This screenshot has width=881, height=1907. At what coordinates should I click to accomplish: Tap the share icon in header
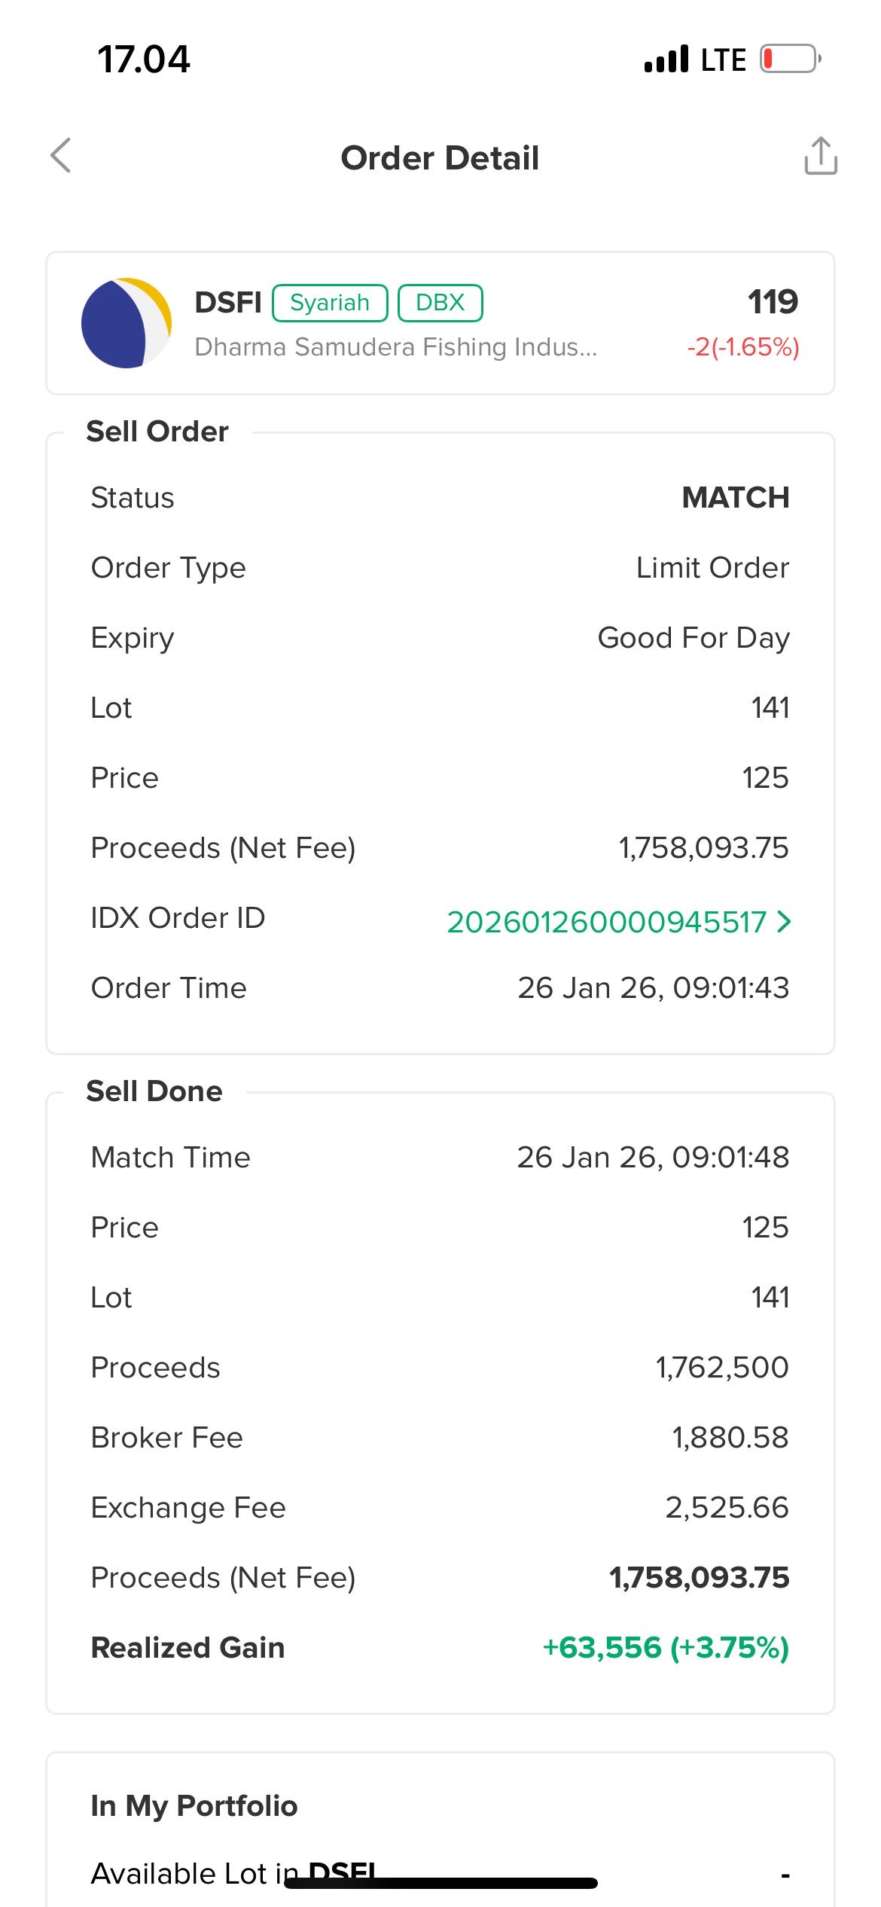pyautogui.click(x=820, y=156)
